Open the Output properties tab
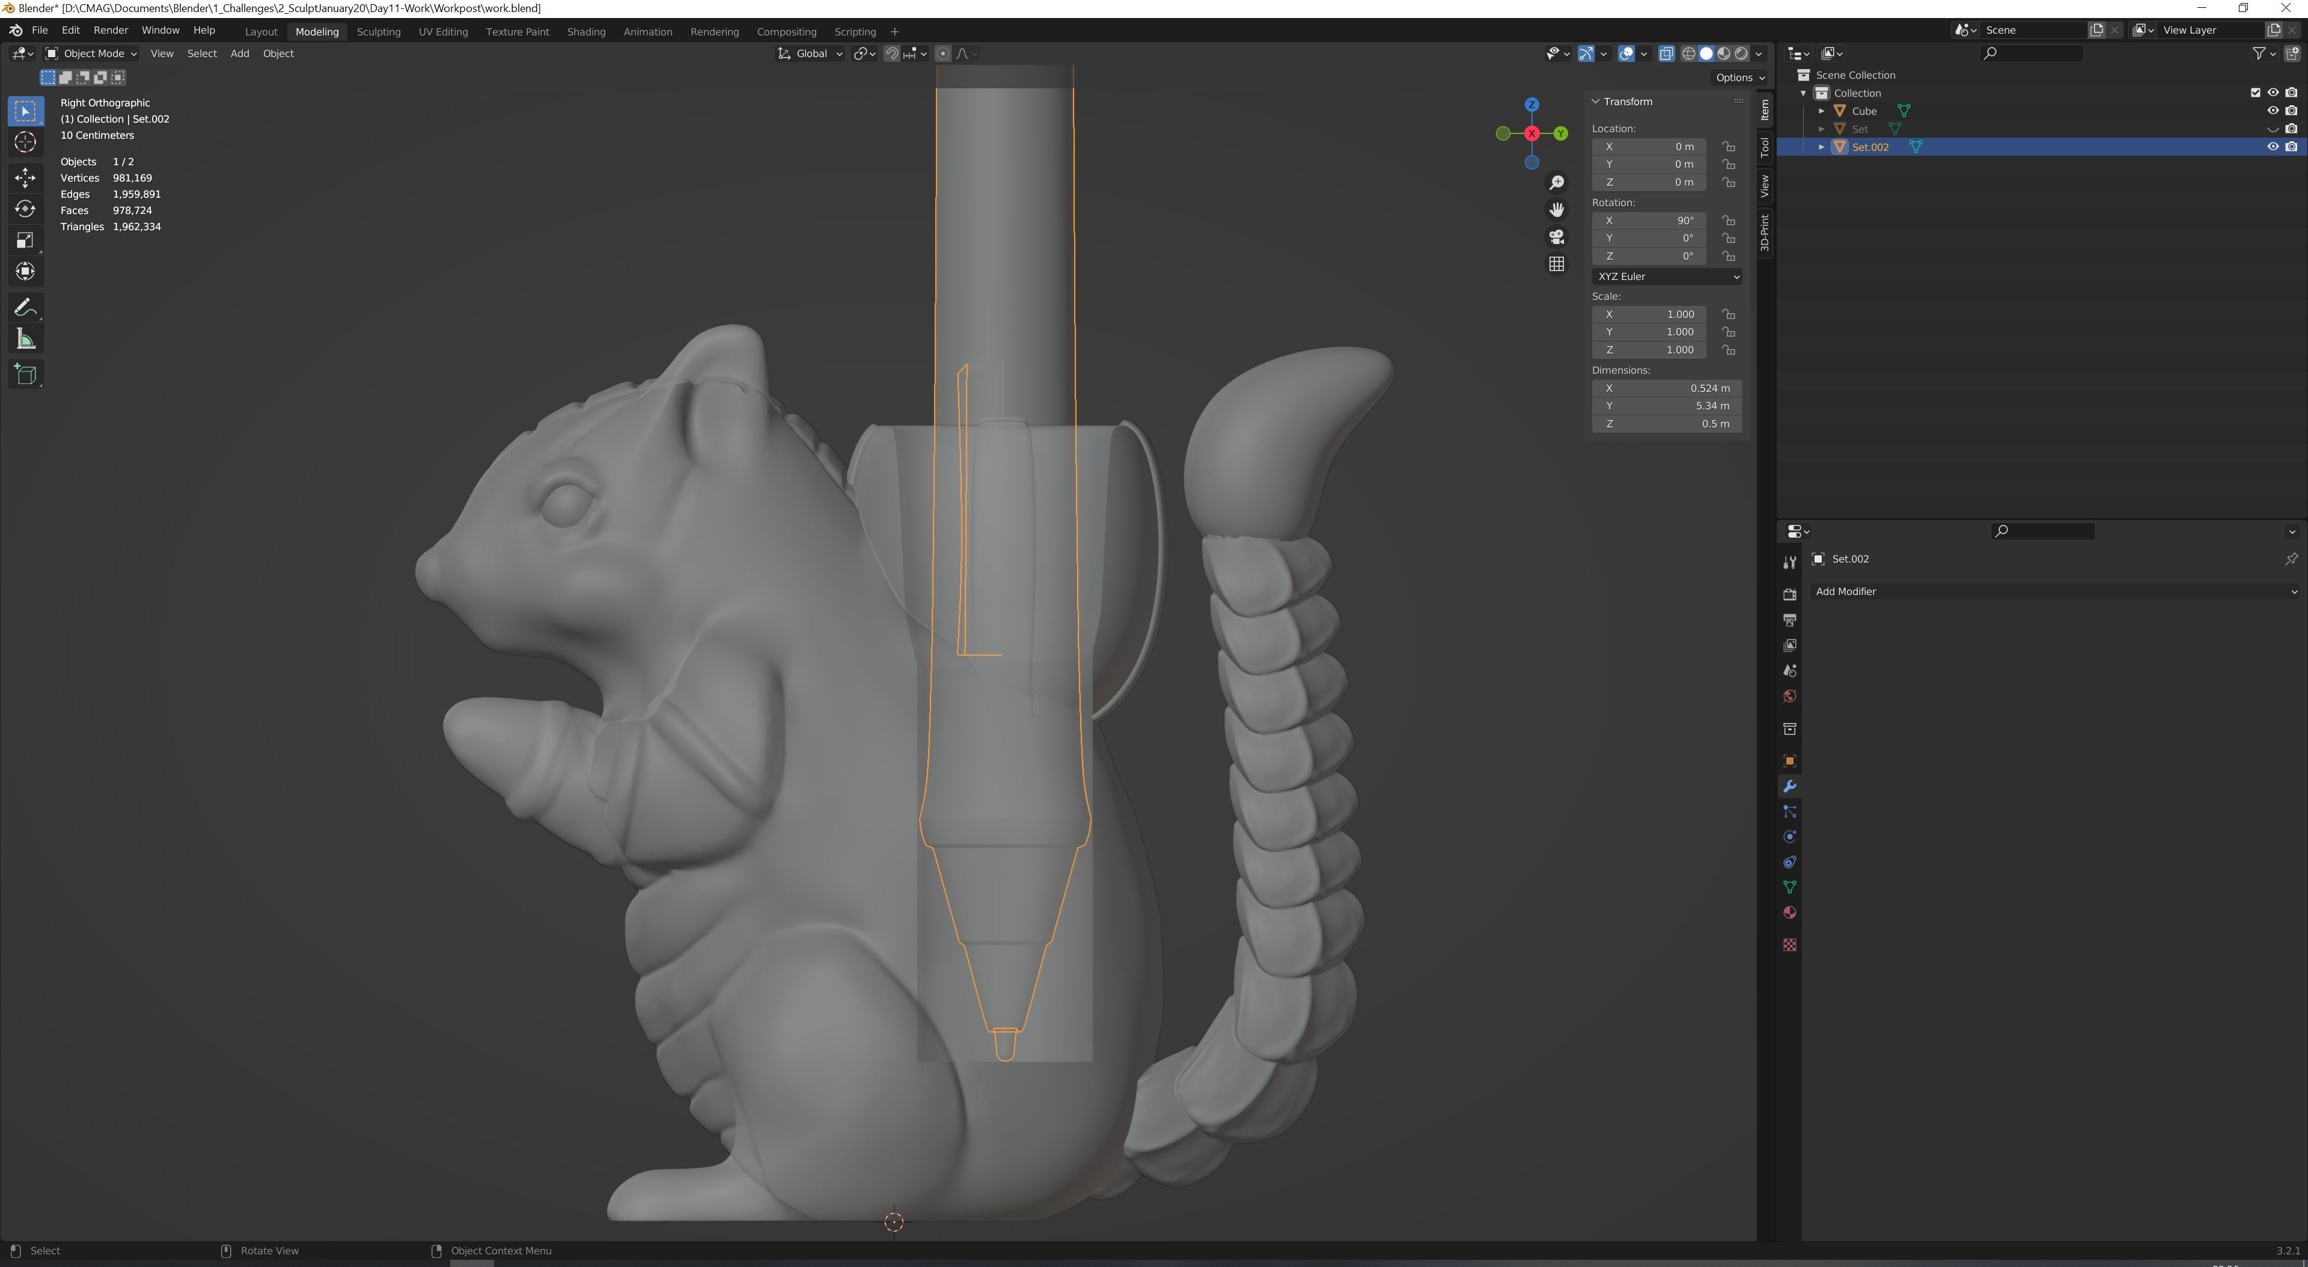 1789,620
